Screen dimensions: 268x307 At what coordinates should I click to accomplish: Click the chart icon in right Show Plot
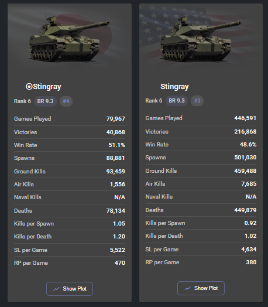tap(188, 288)
